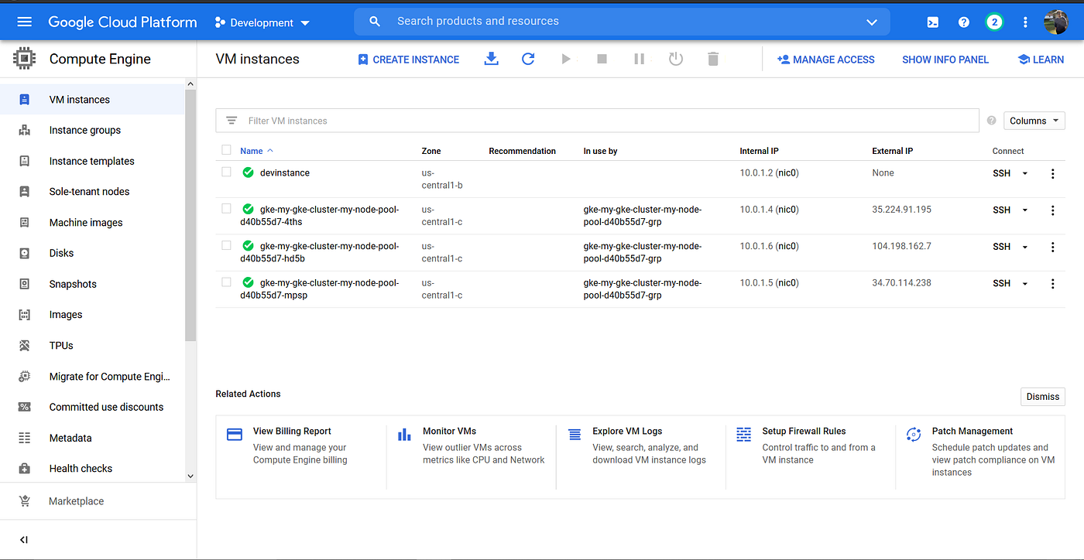Open the LEARN panel
This screenshot has height=560, width=1084.
pos(1041,59)
